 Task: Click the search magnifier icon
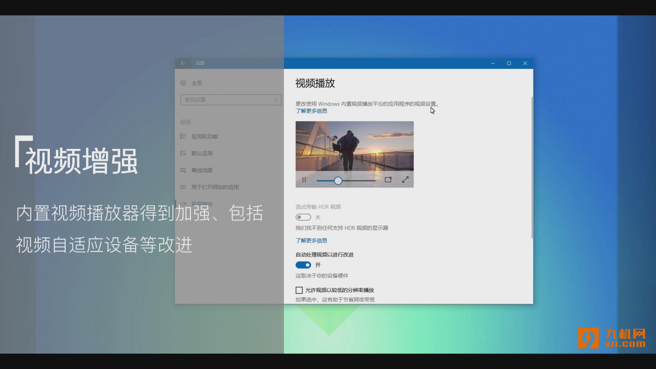pyautogui.click(x=276, y=99)
